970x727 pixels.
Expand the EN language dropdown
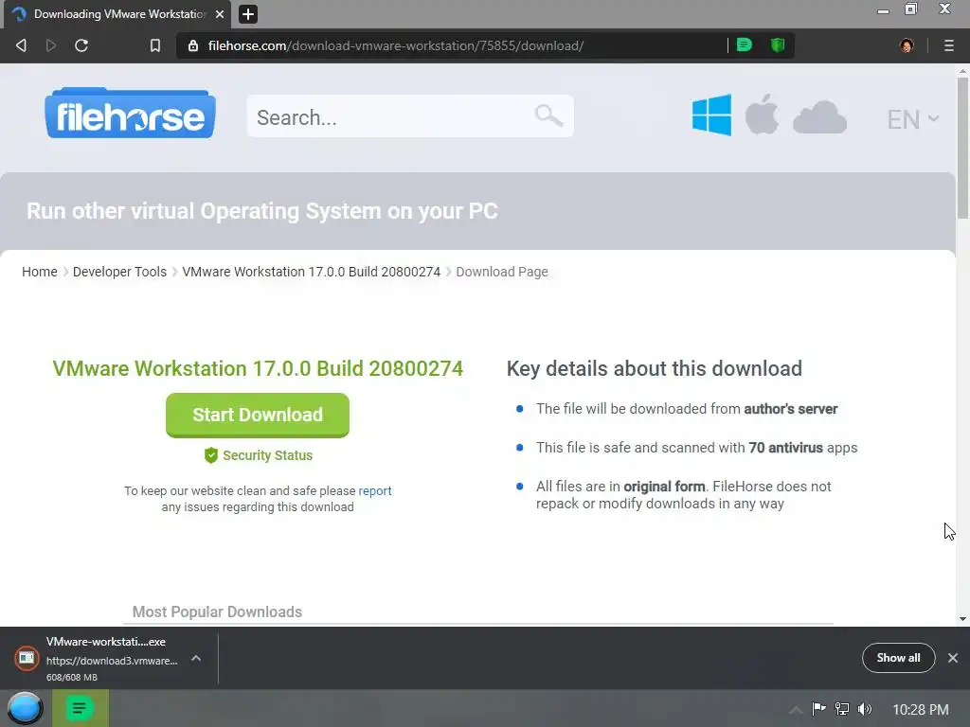tap(913, 119)
